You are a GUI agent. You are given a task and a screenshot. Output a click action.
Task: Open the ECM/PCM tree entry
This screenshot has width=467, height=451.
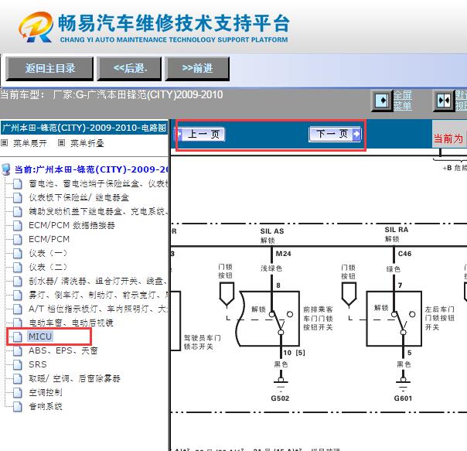pyautogui.click(x=49, y=239)
